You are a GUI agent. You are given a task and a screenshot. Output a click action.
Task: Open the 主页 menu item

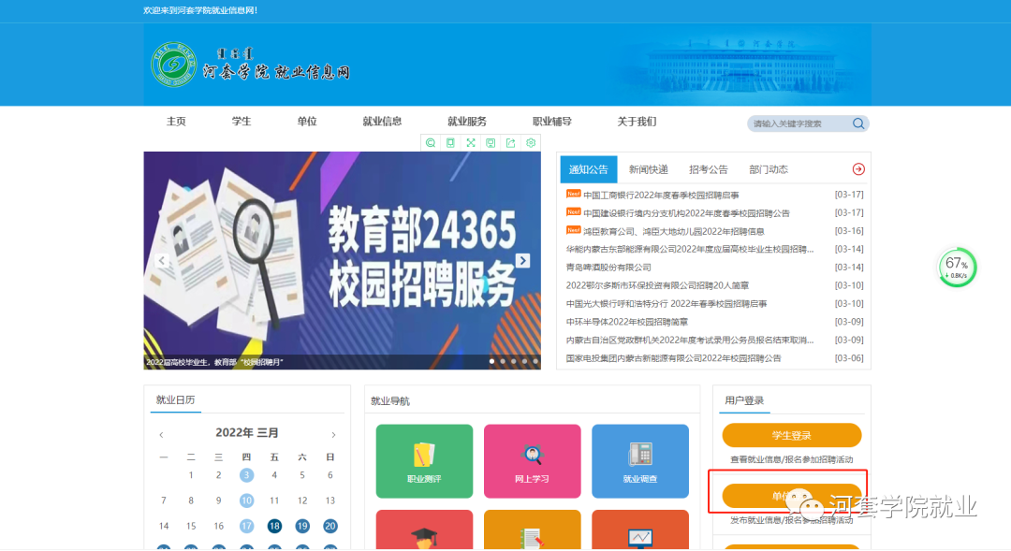tap(176, 122)
